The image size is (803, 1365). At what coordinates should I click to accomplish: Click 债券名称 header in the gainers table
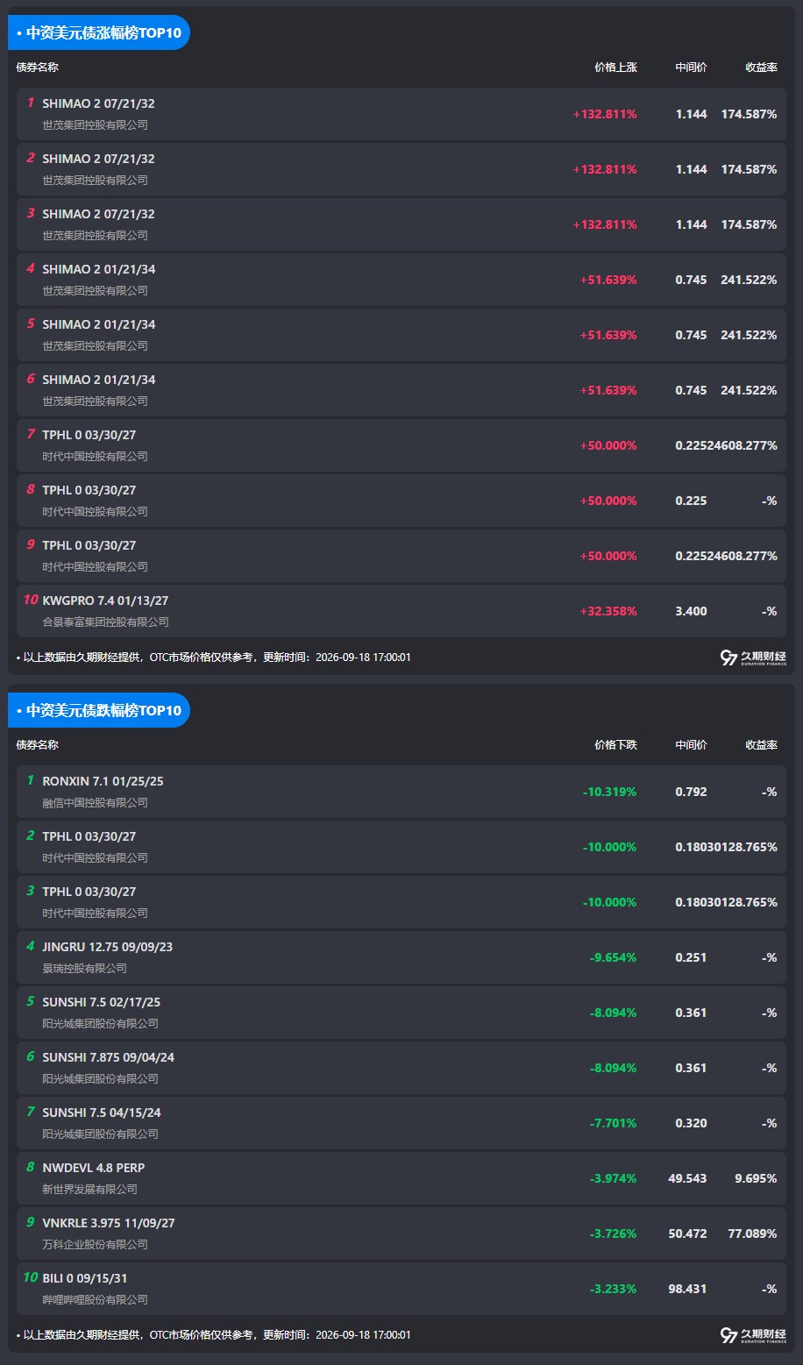pos(38,67)
